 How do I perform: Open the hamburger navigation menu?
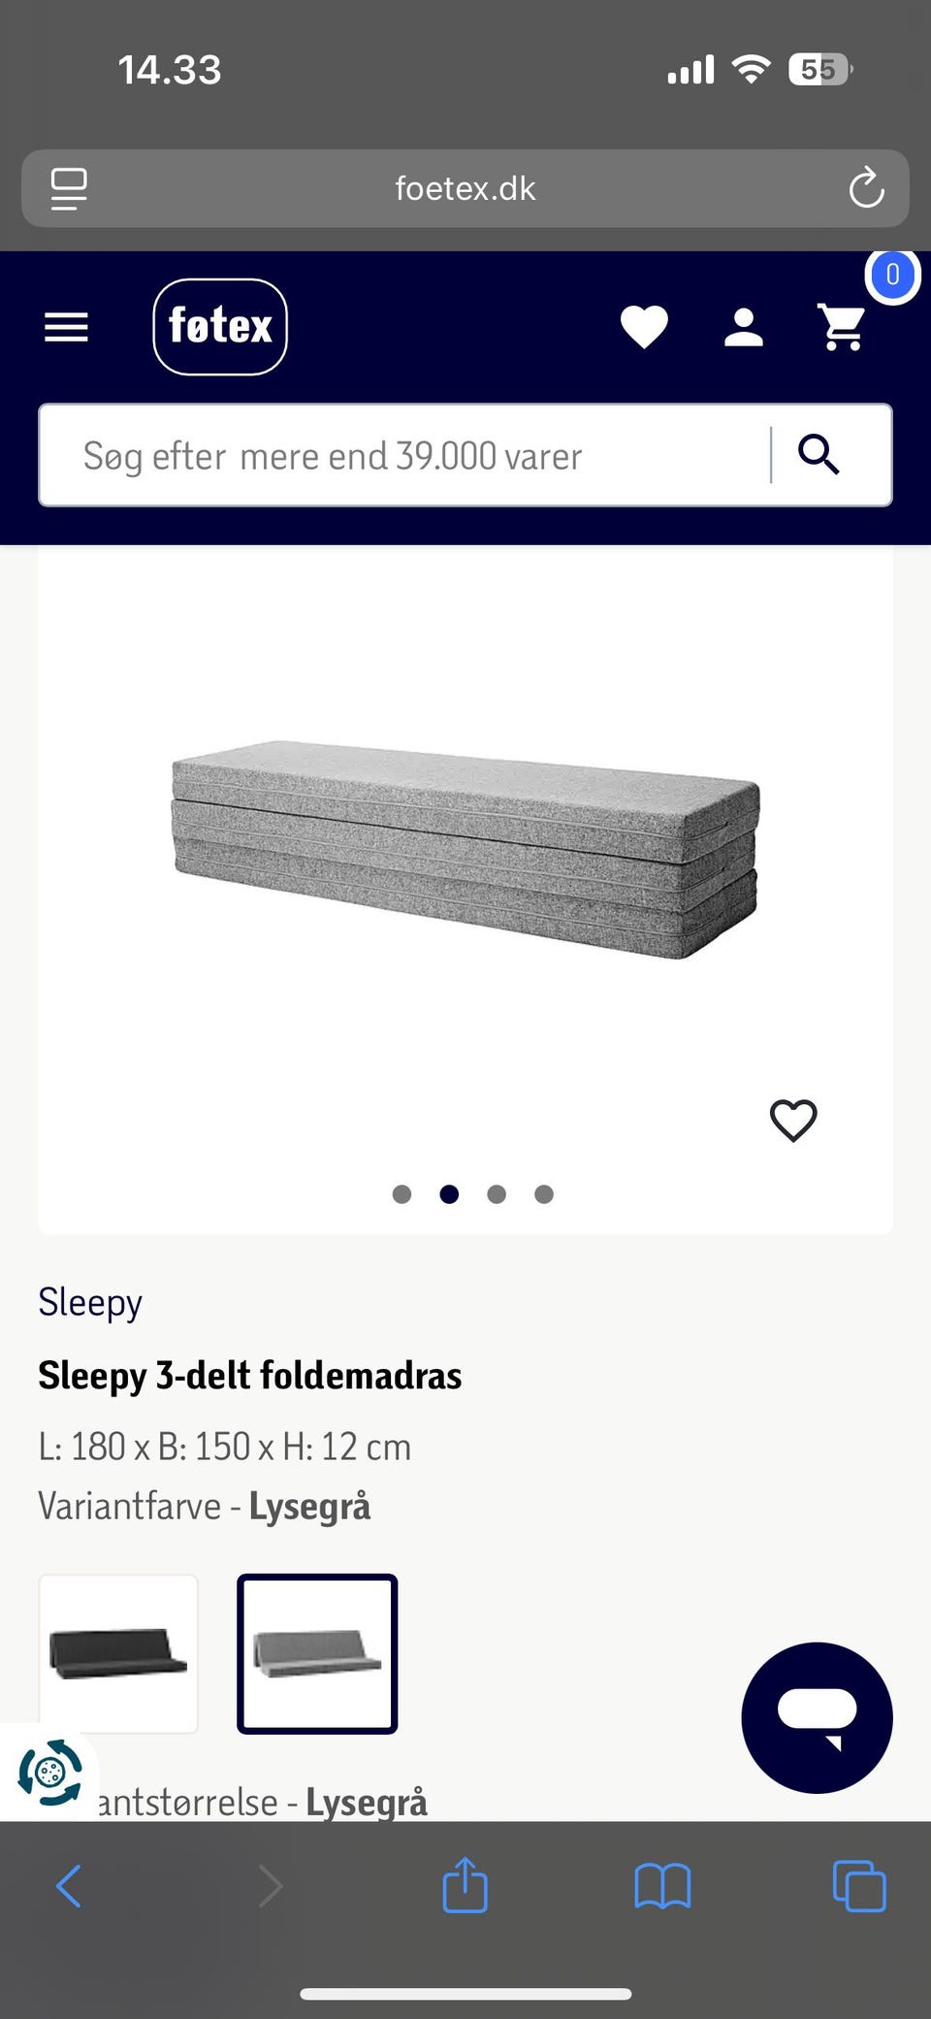tap(66, 327)
